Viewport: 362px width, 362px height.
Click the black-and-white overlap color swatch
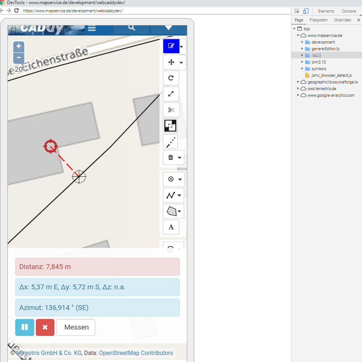171,126
